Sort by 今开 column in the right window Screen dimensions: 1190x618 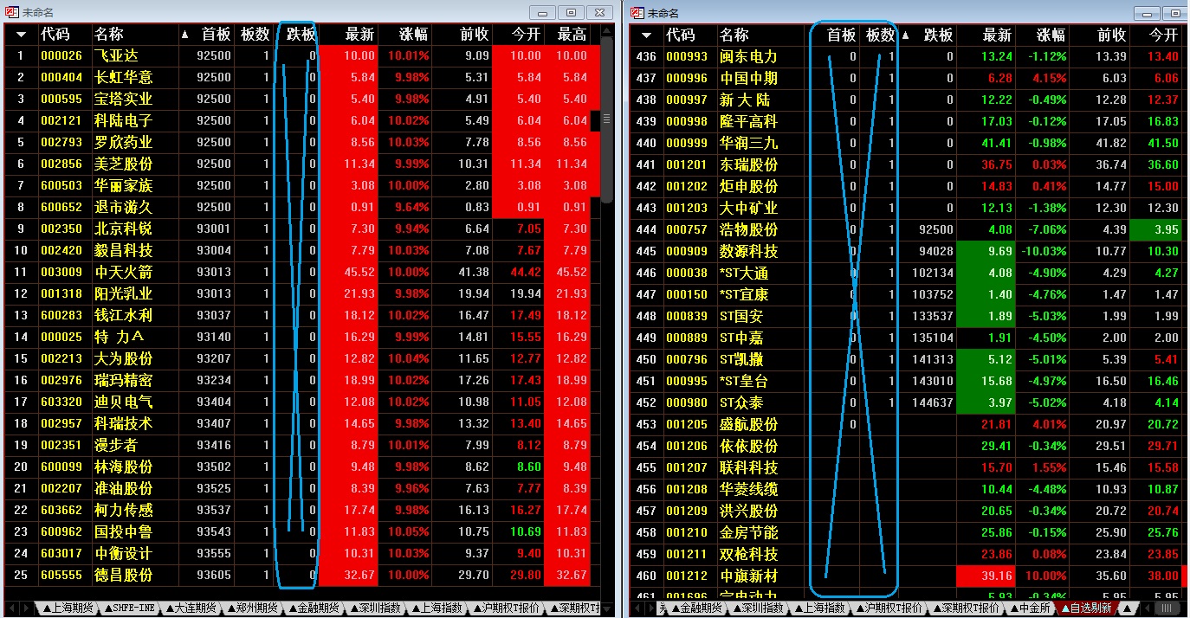1162,35
